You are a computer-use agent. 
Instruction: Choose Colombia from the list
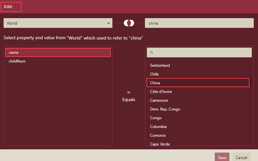click(x=198, y=127)
